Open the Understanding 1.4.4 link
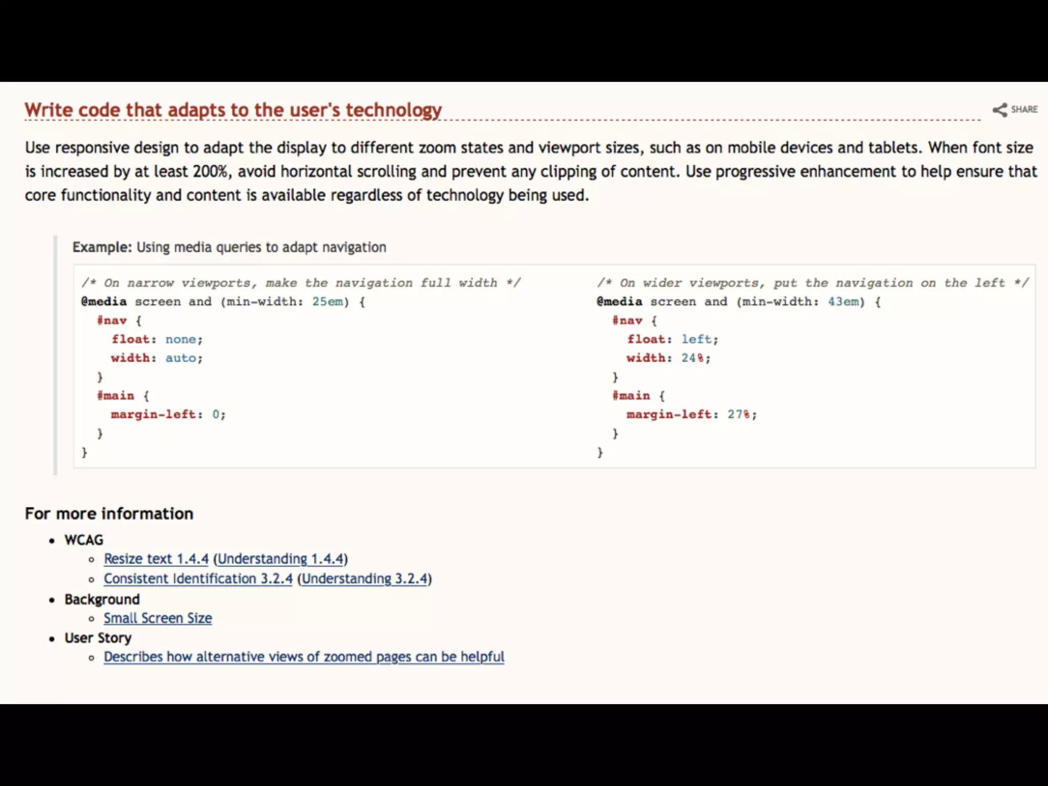1048x786 pixels. (x=280, y=559)
